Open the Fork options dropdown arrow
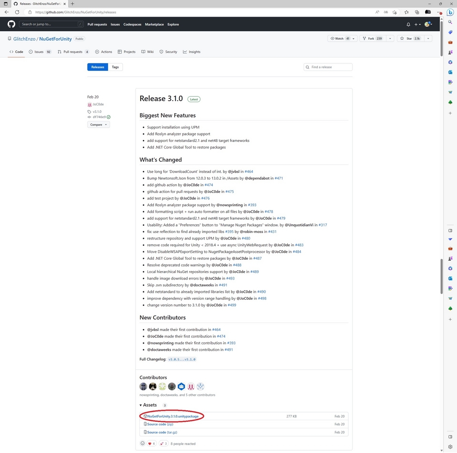Image resolution: width=457 pixels, height=453 pixels. [x=390, y=39]
